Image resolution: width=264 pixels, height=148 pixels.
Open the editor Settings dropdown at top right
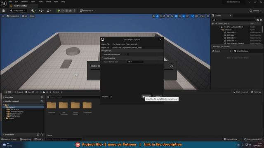coord(255,11)
